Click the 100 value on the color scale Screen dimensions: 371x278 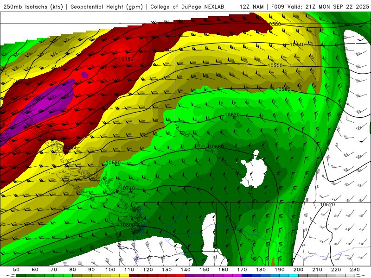(x=110, y=270)
